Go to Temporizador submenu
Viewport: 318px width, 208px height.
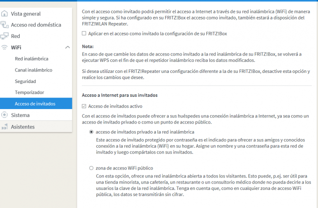pos(30,92)
